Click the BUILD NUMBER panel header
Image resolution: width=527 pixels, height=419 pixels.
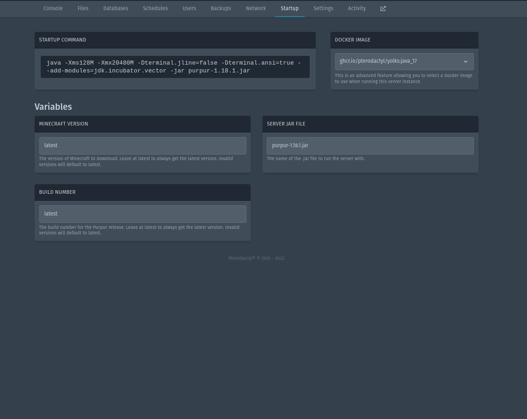[142, 192]
